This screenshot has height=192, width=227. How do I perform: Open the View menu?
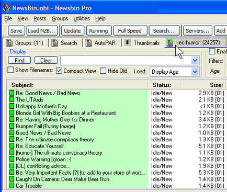click(x=23, y=18)
